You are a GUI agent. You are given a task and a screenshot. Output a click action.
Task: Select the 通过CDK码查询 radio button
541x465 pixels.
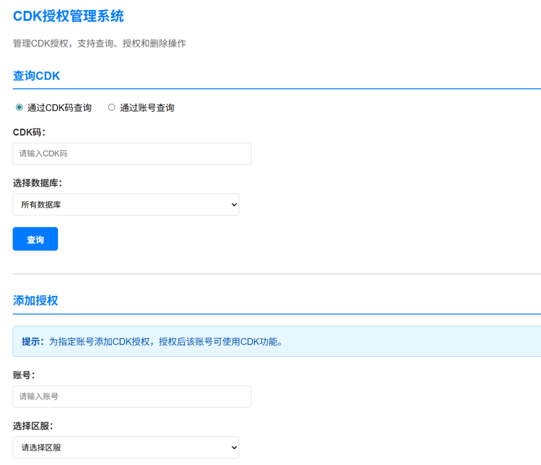(x=20, y=108)
